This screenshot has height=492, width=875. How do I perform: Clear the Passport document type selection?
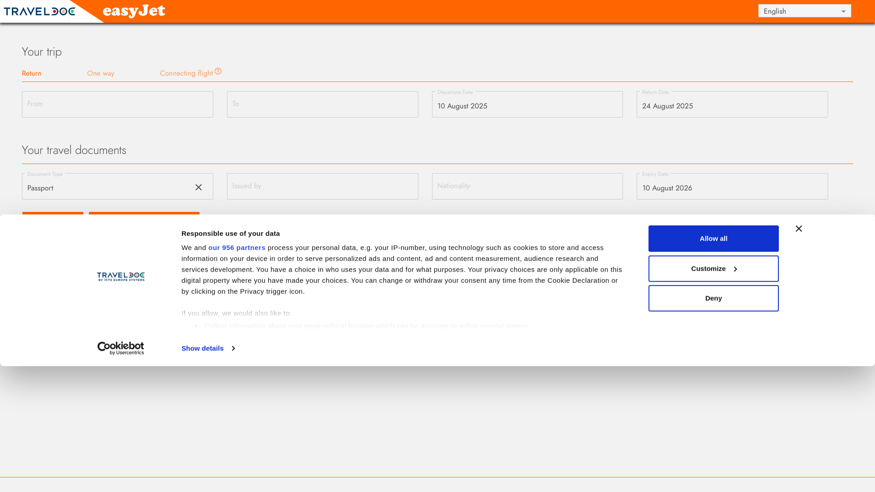pyautogui.click(x=199, y=187)
